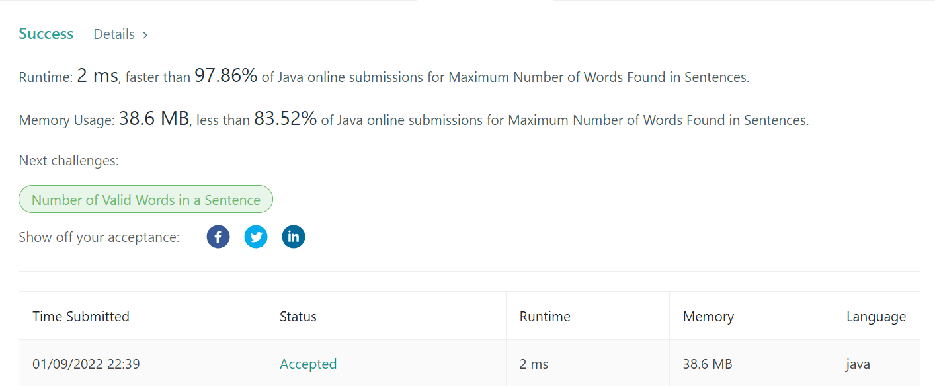Click the 83.52% memory statistic
The height and width of the screenshot is (386, 935).
pos(286,118)
